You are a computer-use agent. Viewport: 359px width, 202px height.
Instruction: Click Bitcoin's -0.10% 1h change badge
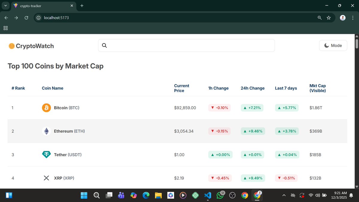tap(219, 107)
